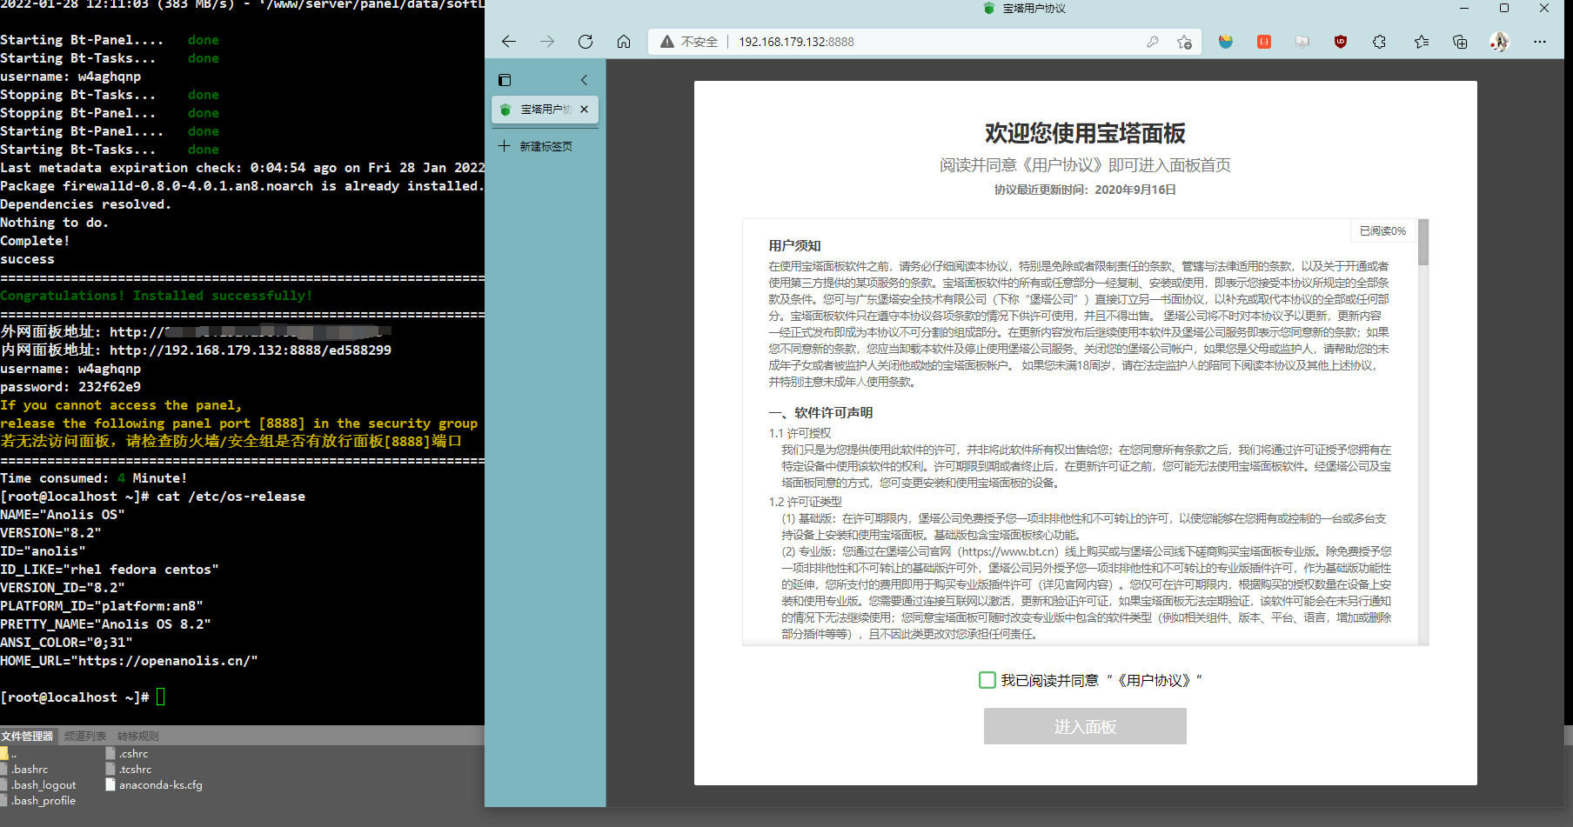Open the browser Settings and more menu
Screen dimensions: 1573x827
coord(1540,42)
